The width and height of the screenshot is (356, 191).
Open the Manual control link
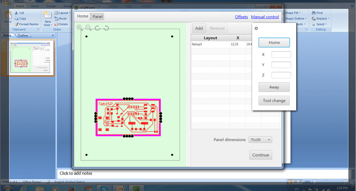point(265,17)
